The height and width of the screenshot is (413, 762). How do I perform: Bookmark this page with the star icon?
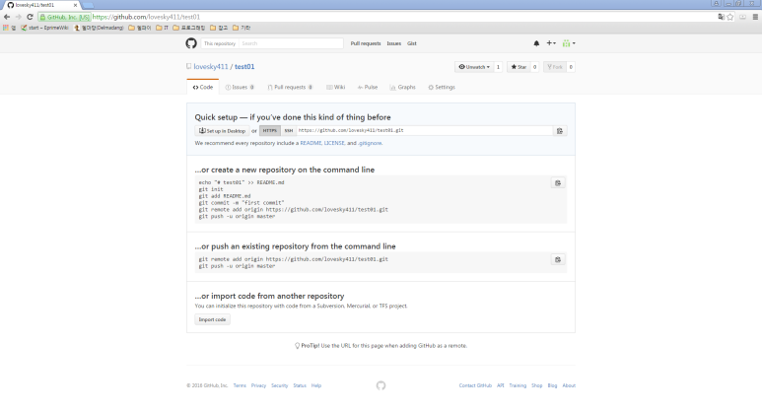729,17
